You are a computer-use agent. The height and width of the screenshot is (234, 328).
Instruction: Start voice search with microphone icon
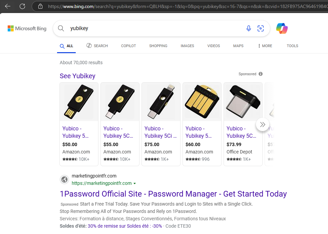coord(249,28)
